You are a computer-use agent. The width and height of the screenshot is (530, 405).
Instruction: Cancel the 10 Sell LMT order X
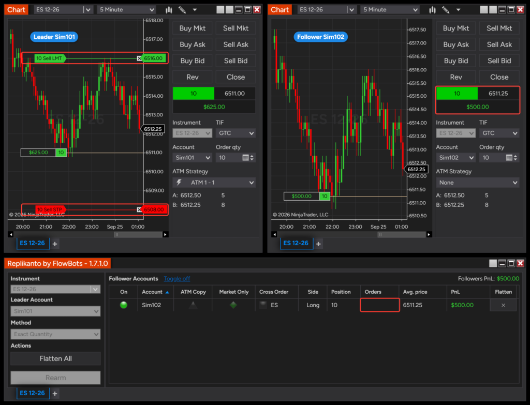tap(139, 58)
